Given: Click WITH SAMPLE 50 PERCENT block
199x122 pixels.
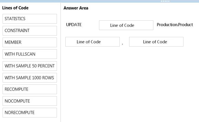Looking at the screenshot, I should coord(30,66).
